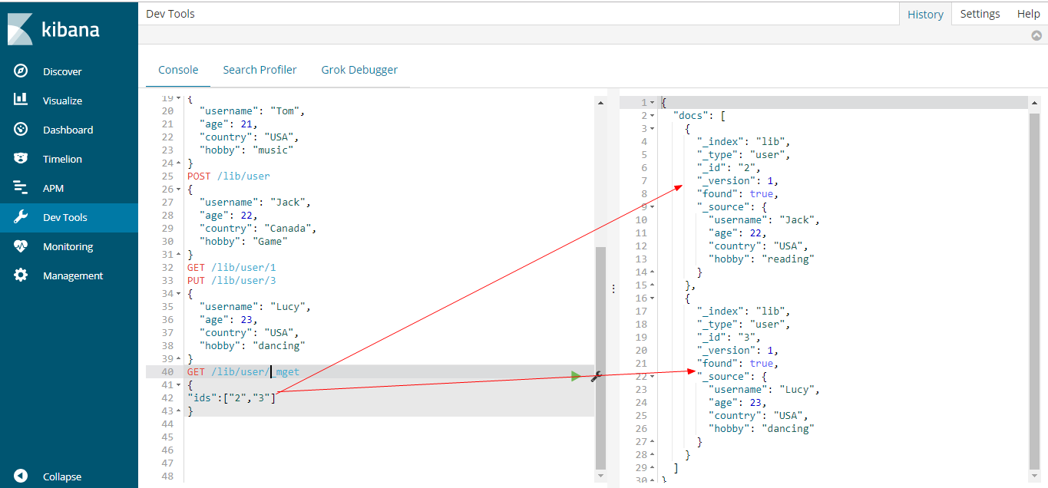Click "hobby": "music" in editor
The width and height of the screenshot is (1048, 488).
(x=246, y=150)
